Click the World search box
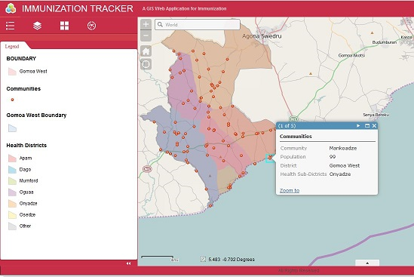 (x=198, y=25)
